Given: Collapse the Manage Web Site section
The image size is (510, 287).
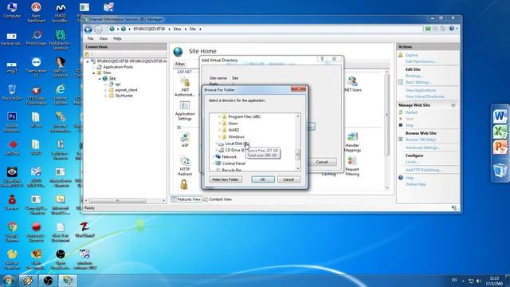Looking at the screenshot, I should 453,105.
